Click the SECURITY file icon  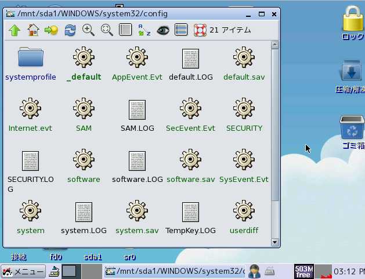tap(244, 109)
